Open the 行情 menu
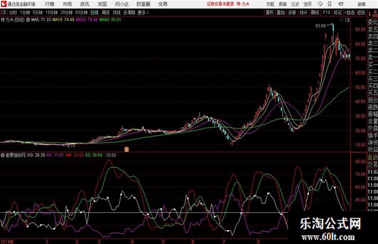 tap(50, 4)
